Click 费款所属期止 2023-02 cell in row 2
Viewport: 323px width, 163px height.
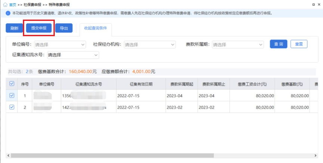[206, 107]
